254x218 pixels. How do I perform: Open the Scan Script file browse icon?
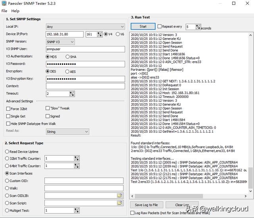(120, 203)
